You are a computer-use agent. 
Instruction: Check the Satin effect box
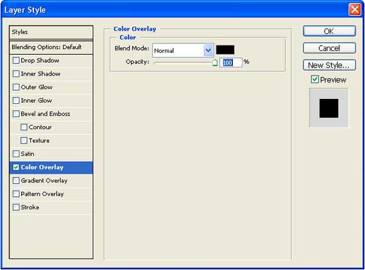click(x=16, y=154)
